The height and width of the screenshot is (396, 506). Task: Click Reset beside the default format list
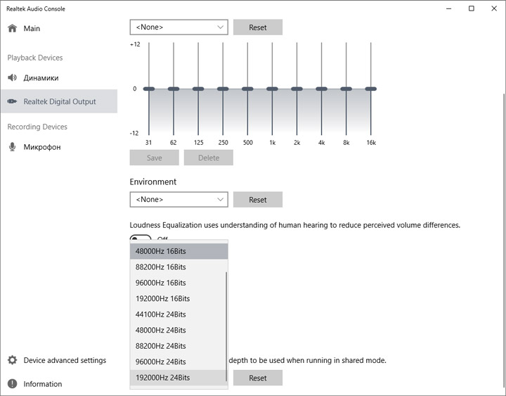tap(258, 378)
